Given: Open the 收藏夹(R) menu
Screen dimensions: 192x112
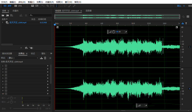Looking at the screenshot, I should coord(49,2).
